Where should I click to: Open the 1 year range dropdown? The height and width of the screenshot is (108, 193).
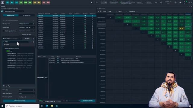(x=122, y=11)
